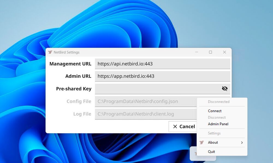Viewport: 273px width, 163px height.
Task: Click the NetBird logo in the Settings title bar
Action: tap(50, 52)
